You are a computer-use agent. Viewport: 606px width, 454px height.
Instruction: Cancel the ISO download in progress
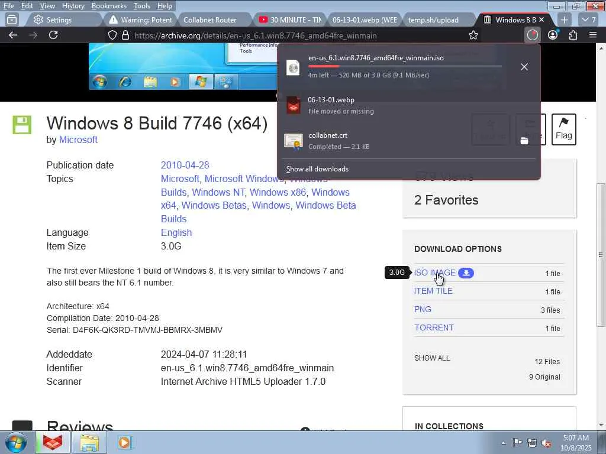pyautogui.click(x=524, y=67)
